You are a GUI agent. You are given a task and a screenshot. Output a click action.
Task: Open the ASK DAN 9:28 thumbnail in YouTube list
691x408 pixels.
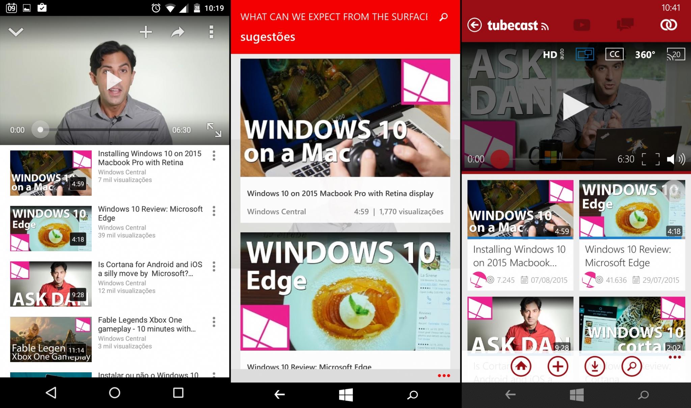click(51, 284)
